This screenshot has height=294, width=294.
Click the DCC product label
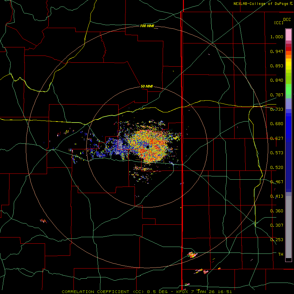(x=287, y=20)
